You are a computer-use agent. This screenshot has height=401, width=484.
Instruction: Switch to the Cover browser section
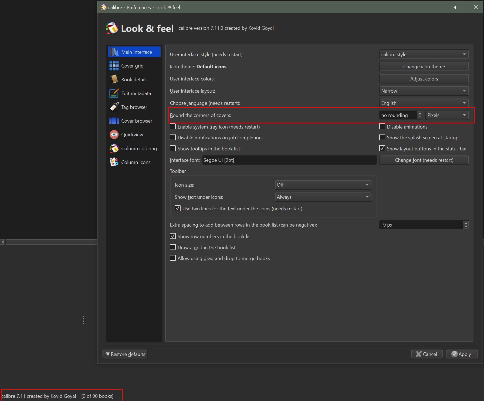click(x=134, y=121)
